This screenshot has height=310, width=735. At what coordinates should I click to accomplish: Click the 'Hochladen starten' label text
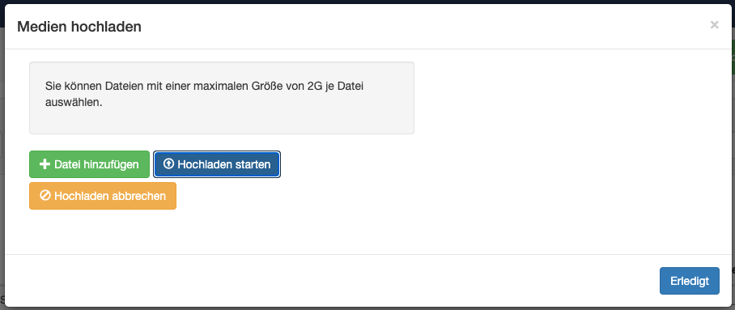point(224,164)
